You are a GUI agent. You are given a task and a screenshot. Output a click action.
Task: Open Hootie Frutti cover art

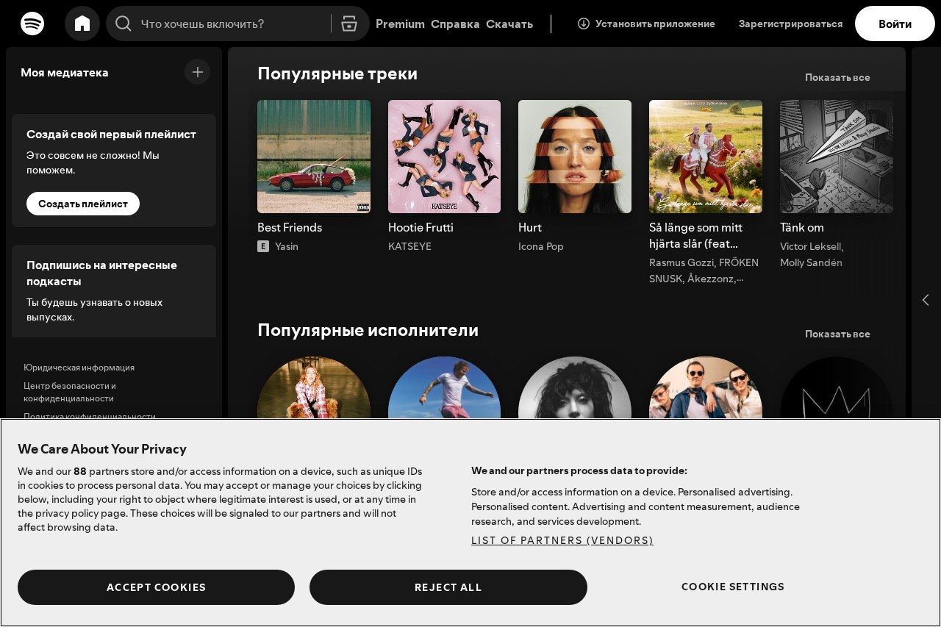(444, 157)
